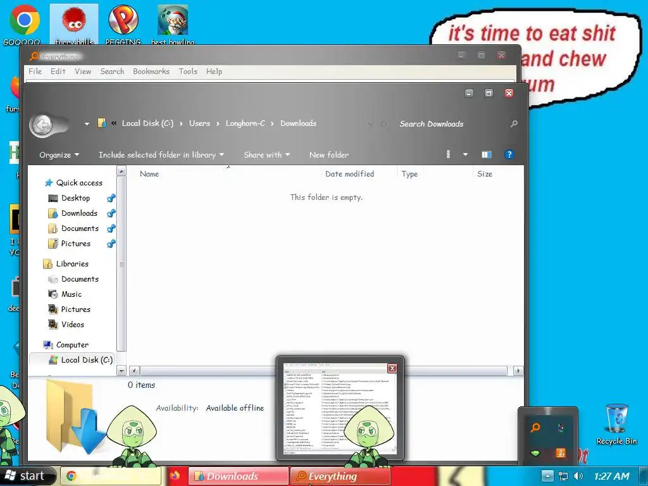
Task: Open Pictures under Quick access
Action: point(75,244)
